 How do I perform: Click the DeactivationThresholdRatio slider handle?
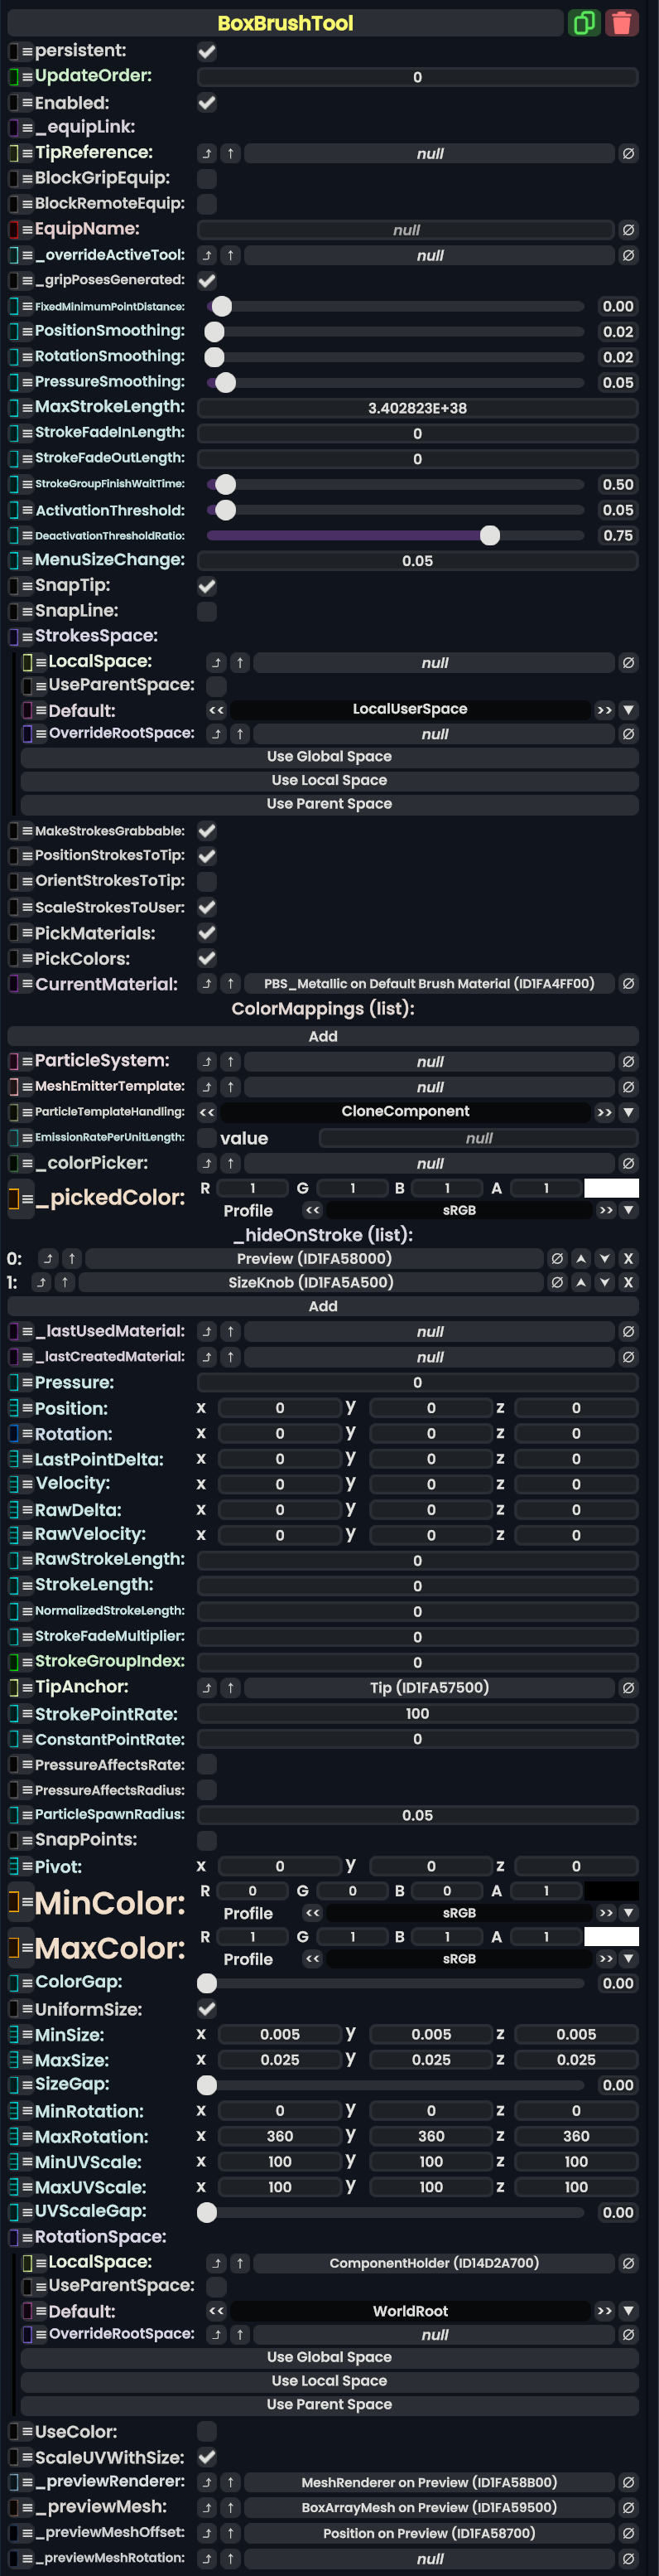click(489, 536)
